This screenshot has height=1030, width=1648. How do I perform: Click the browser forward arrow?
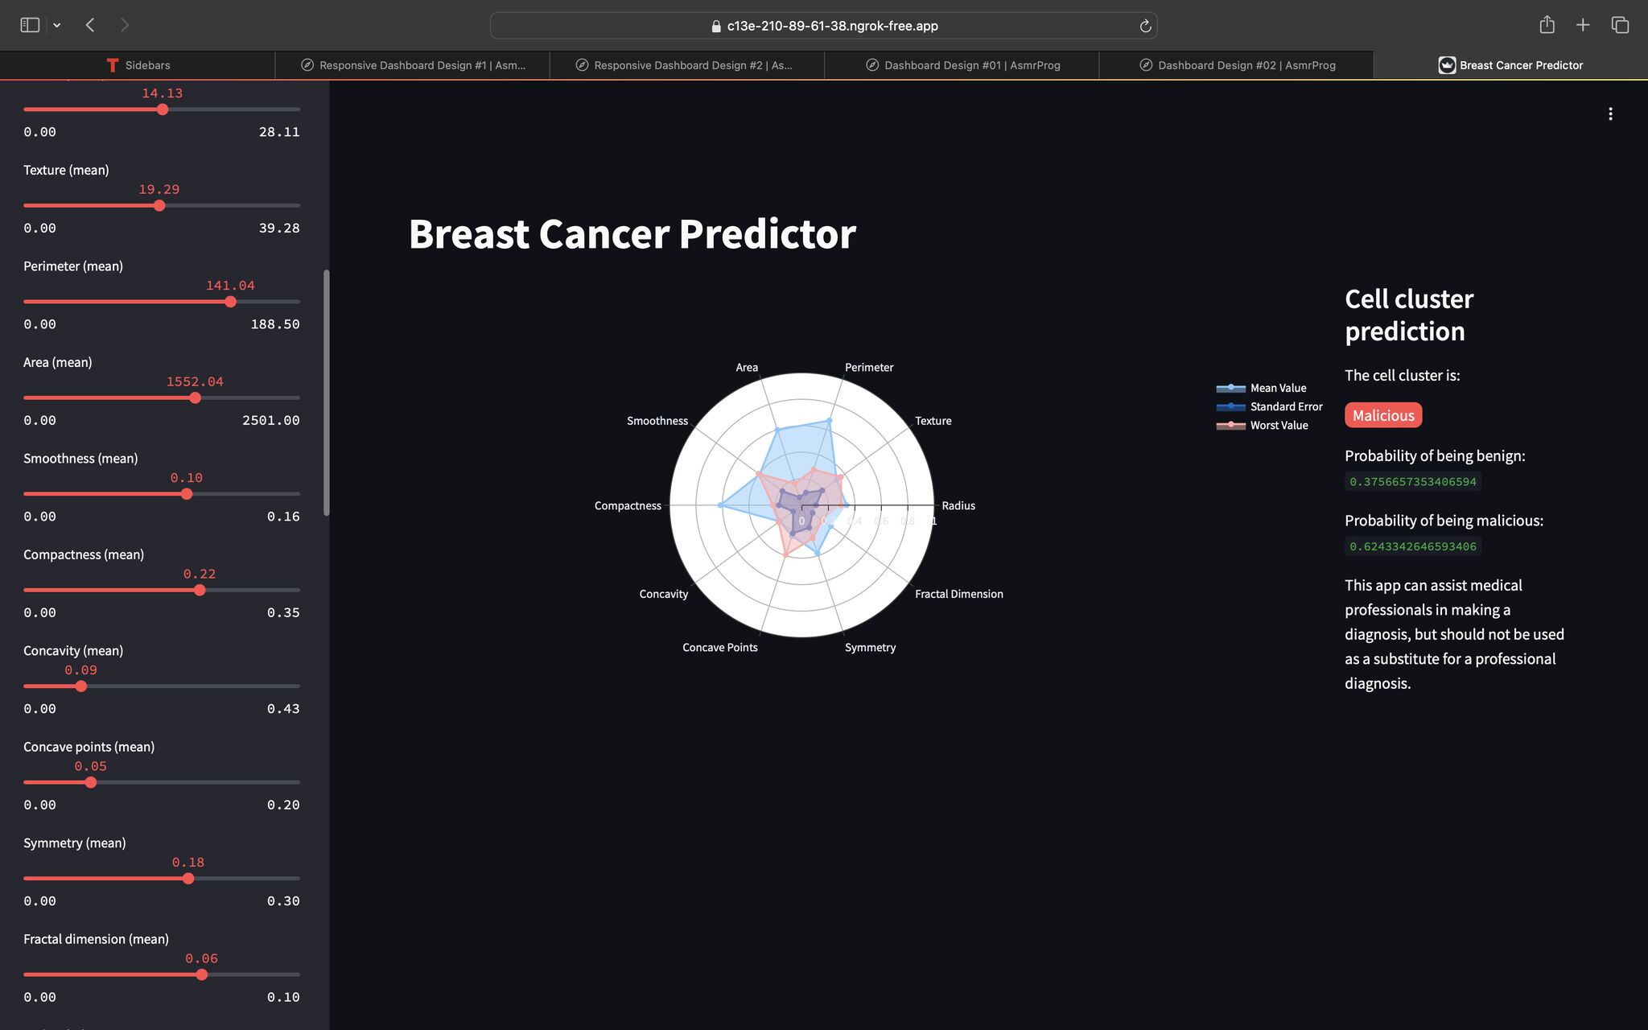[x=125, y=25]
